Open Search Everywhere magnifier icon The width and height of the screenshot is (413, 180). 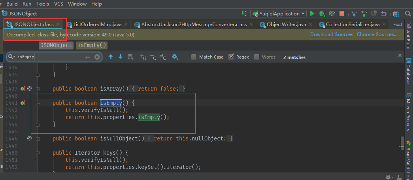coord(408,13)
